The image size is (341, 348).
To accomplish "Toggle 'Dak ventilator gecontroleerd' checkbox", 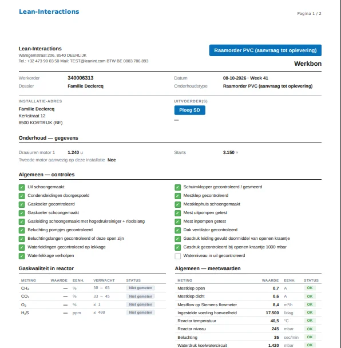I will [178, 230].
